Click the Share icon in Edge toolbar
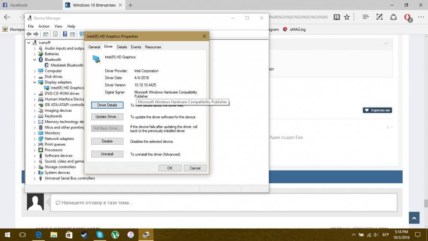Viewport: 428px width, 241px height. point(393,17)
